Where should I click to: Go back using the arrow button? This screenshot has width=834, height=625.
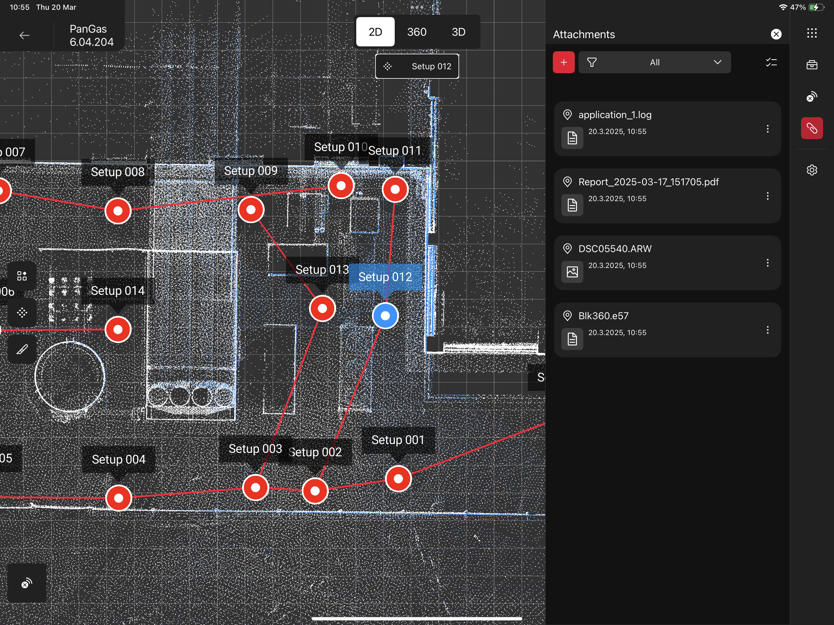click(24, 35)
